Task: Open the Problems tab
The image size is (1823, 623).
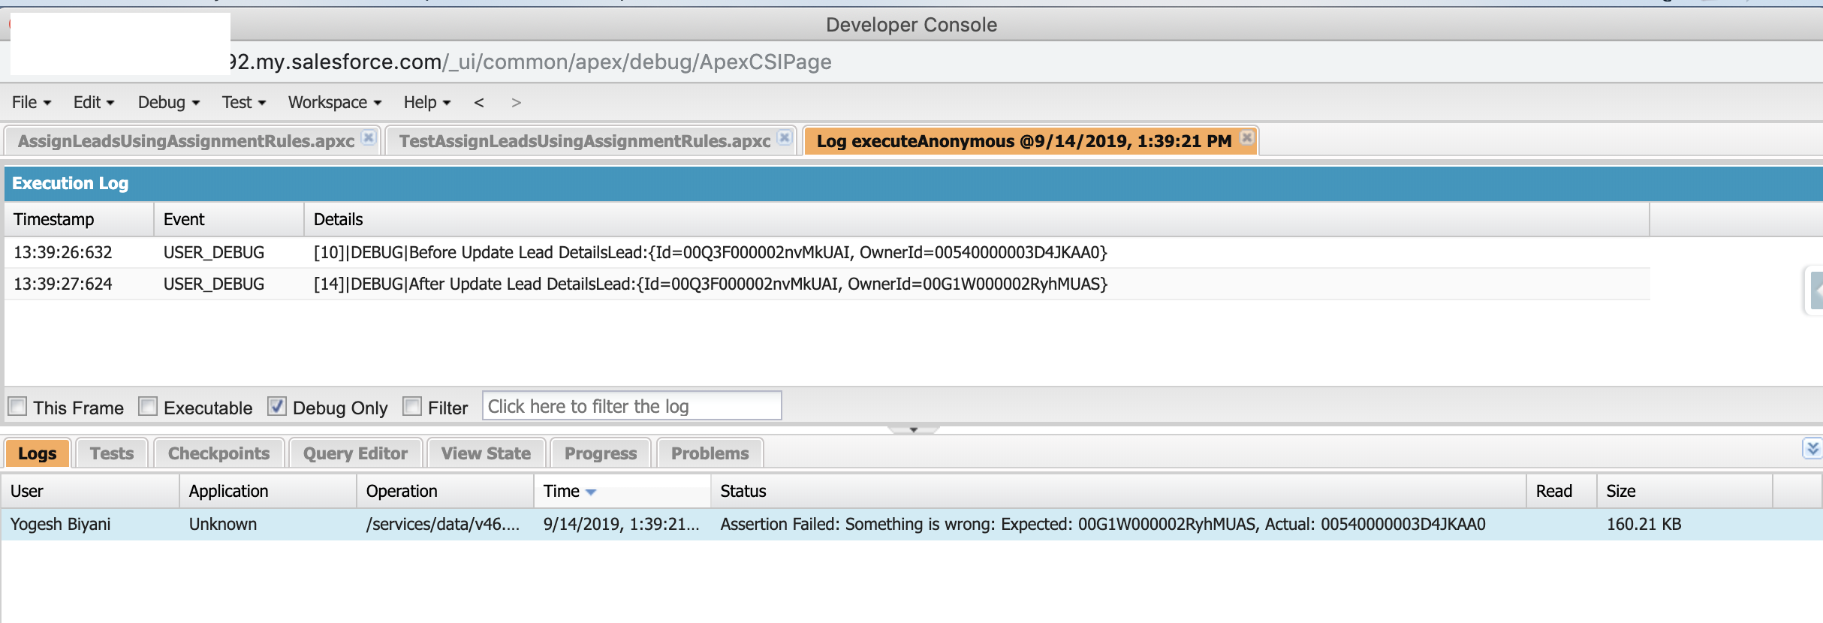Action: point(710,453)
